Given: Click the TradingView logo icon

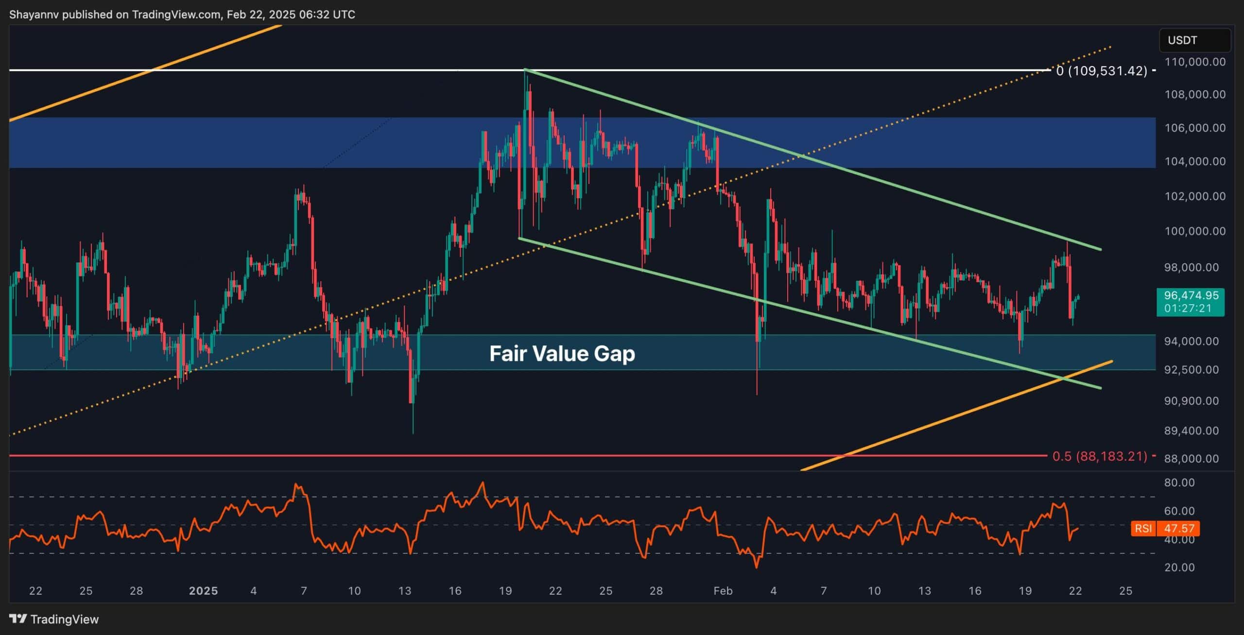Looking at the screenshot, I should 18,618.
